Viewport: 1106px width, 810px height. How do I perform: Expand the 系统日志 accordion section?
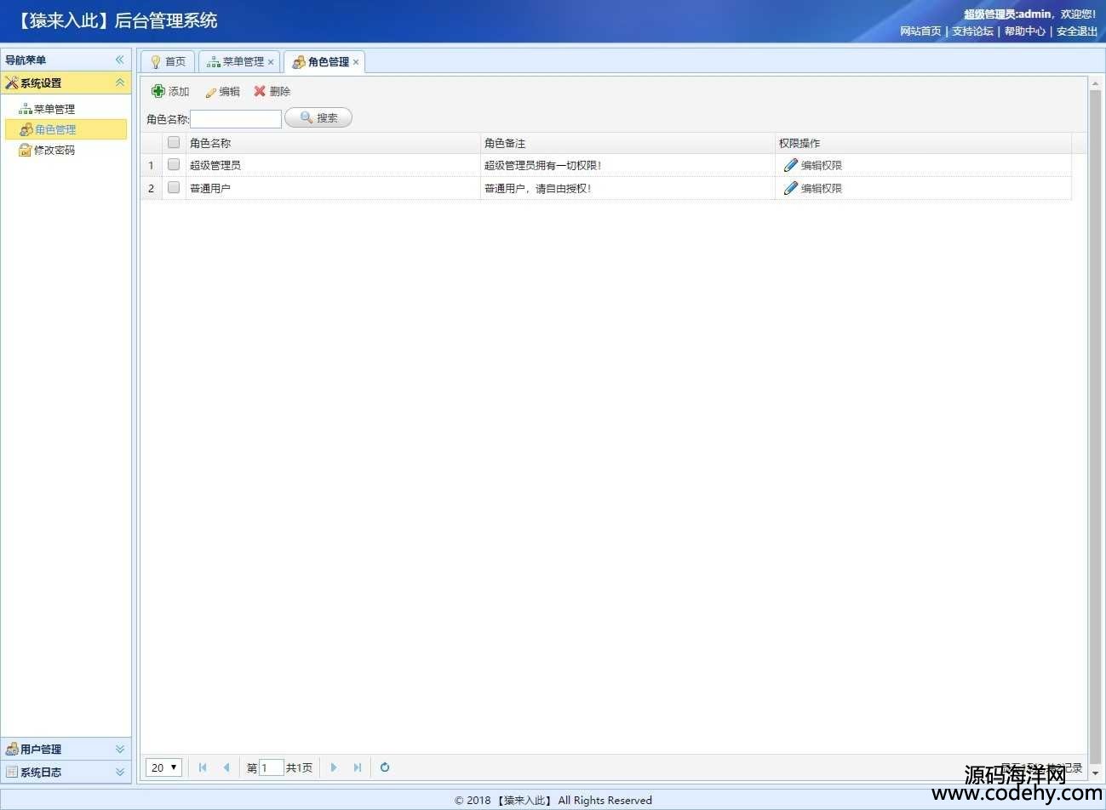click(x=120, y=772)
